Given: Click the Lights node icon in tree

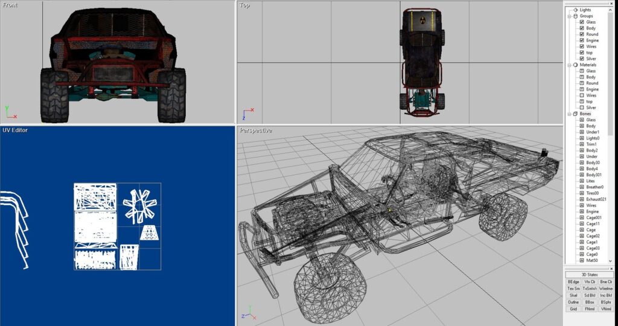Looking at the screenshot, I should pos(575,10).
